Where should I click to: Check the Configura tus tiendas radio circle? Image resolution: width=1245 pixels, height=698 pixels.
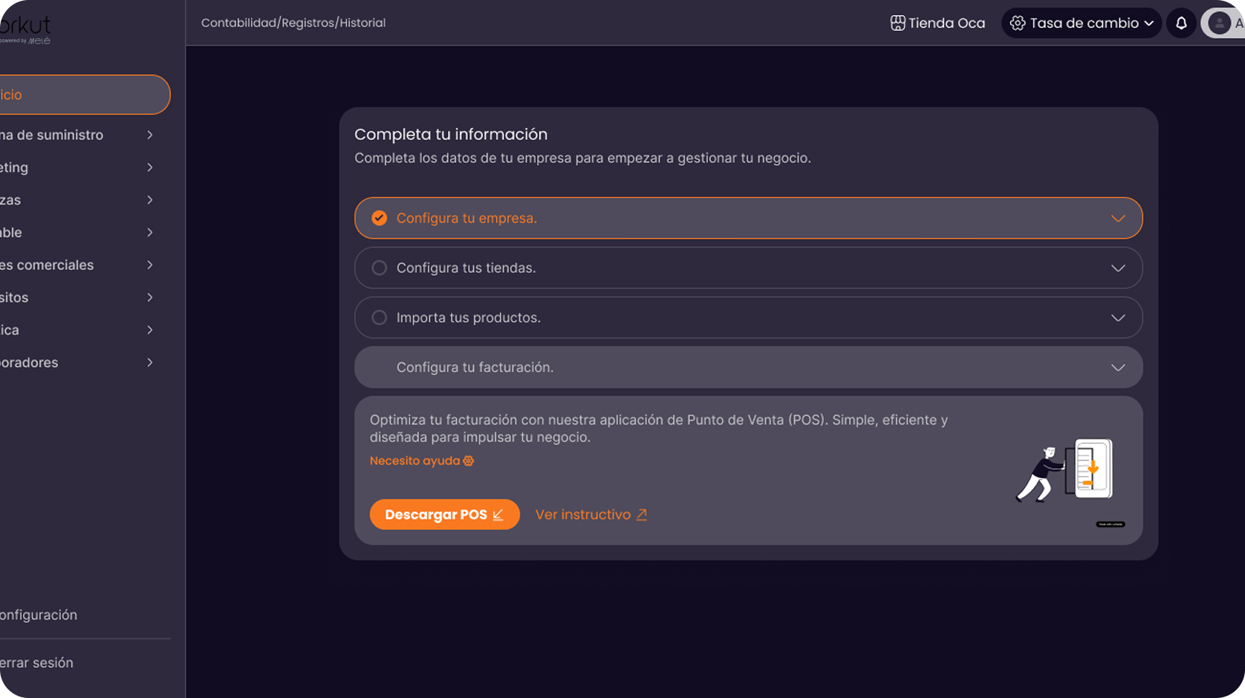pos(379,267)
